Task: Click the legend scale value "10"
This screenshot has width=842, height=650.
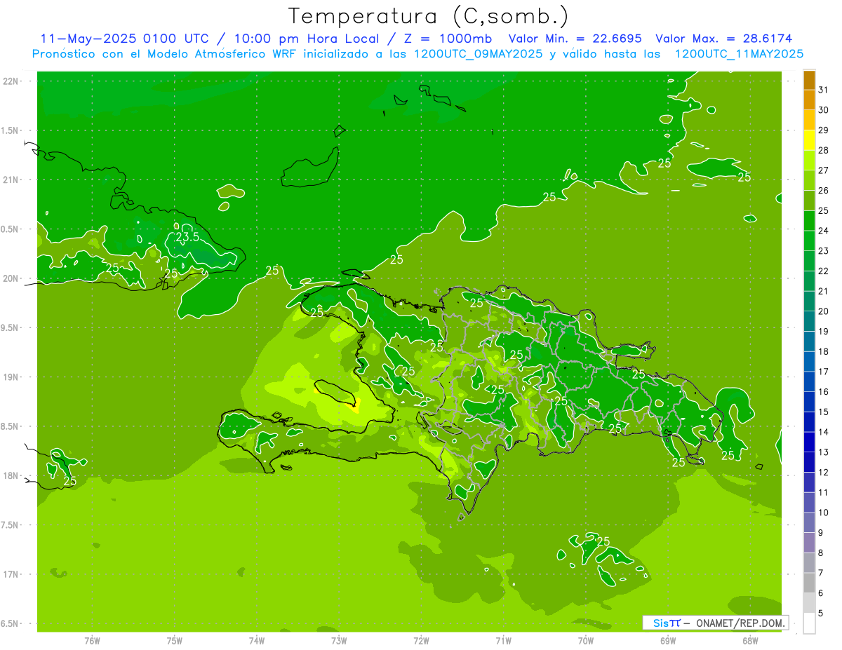Action: pyautogui.click(x=824, y=513)
